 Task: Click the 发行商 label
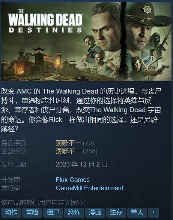[11, 188]
